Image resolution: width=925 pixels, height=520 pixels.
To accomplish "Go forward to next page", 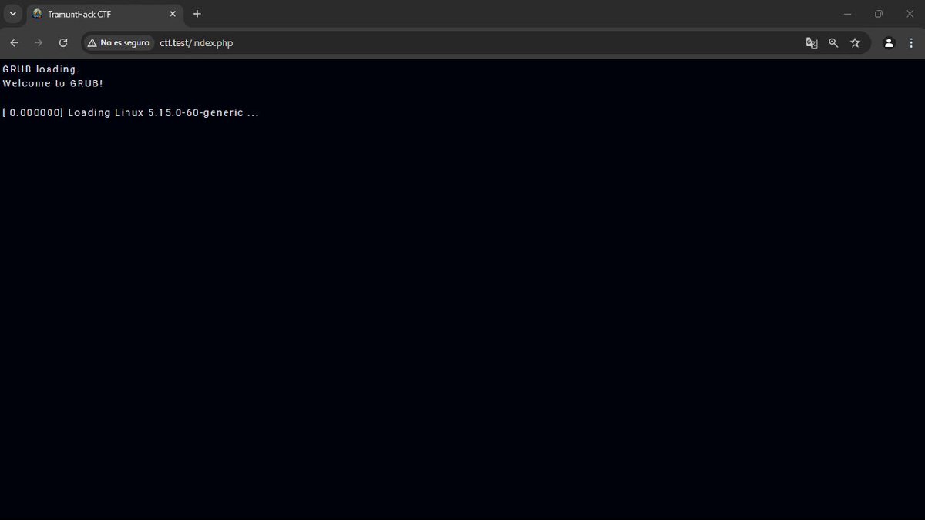I will [39, 43].
